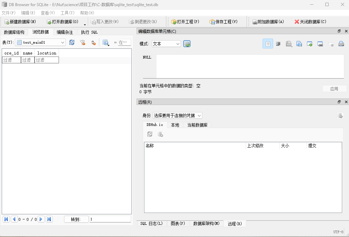
Task: Go to previous page of records
Action: coord(14,219)
